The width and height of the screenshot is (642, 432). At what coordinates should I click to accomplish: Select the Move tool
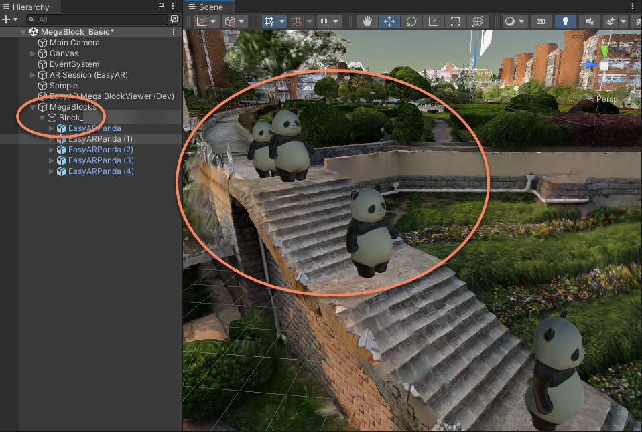pos(389,21)
